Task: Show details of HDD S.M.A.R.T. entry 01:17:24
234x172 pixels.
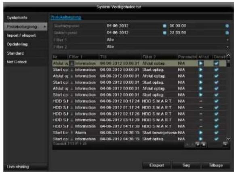Action: click(216, 107)
